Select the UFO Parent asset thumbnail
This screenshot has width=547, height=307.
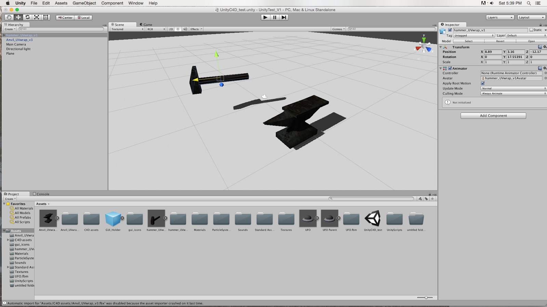330,219
